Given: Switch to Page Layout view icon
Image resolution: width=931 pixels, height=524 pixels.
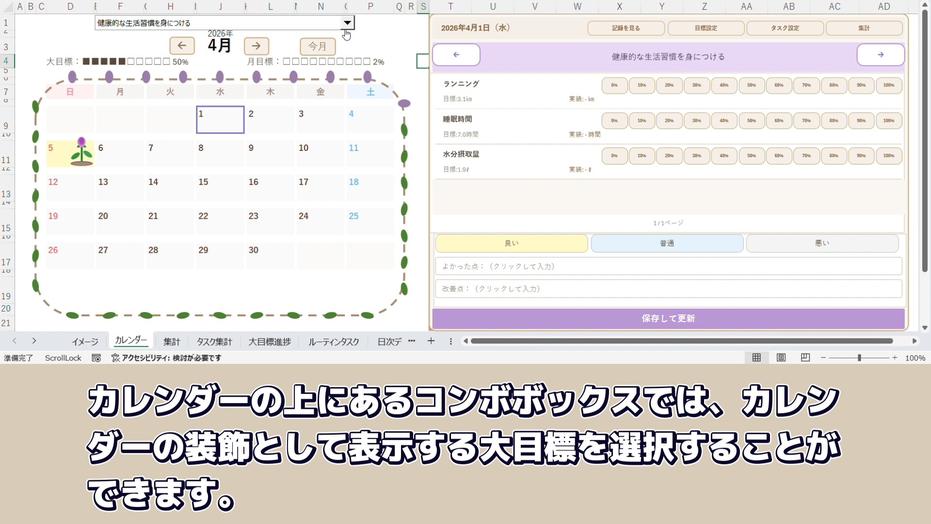Looking at the screenshot, I should 781,358.
